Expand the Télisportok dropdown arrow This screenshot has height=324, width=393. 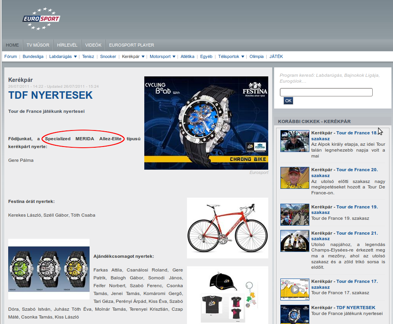243,56
